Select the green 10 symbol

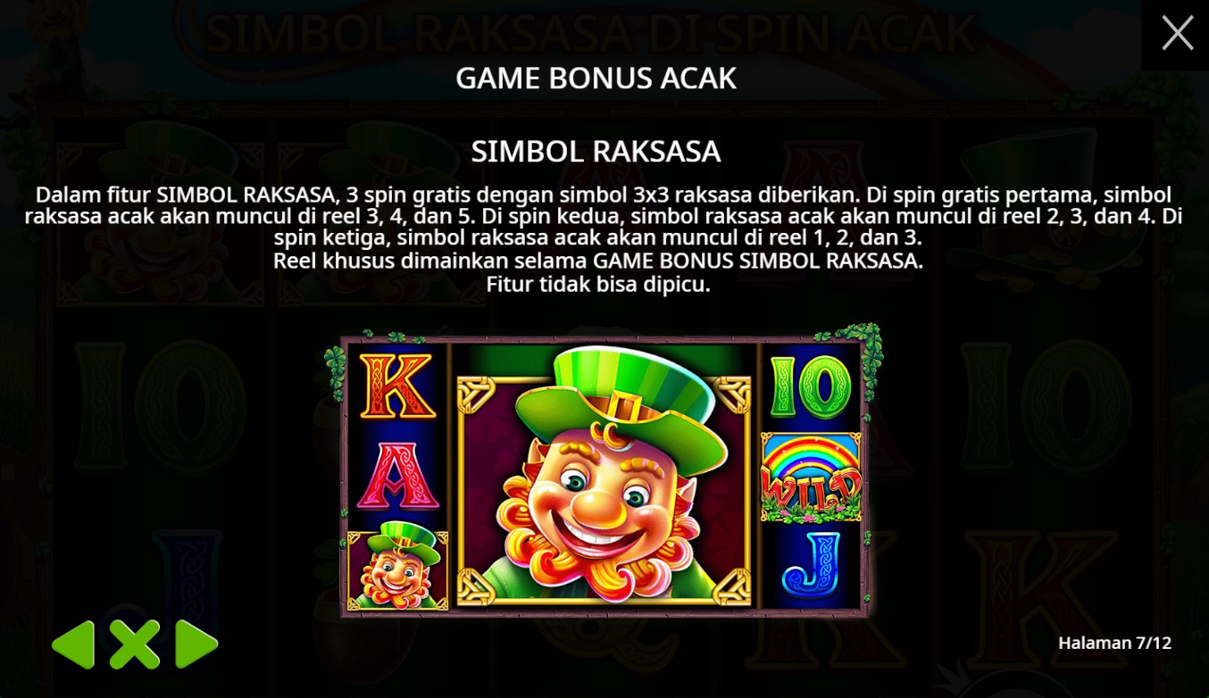click(x=811, y=386)
